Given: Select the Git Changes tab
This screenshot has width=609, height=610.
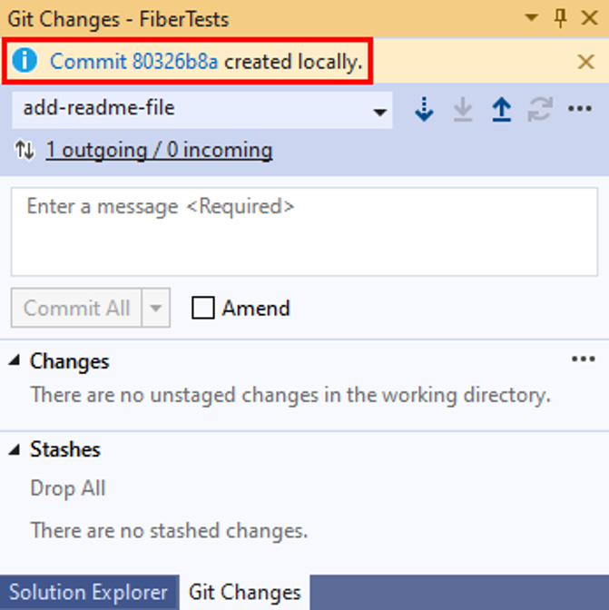Looking at the screenshot, I should [x=245, y=593].
